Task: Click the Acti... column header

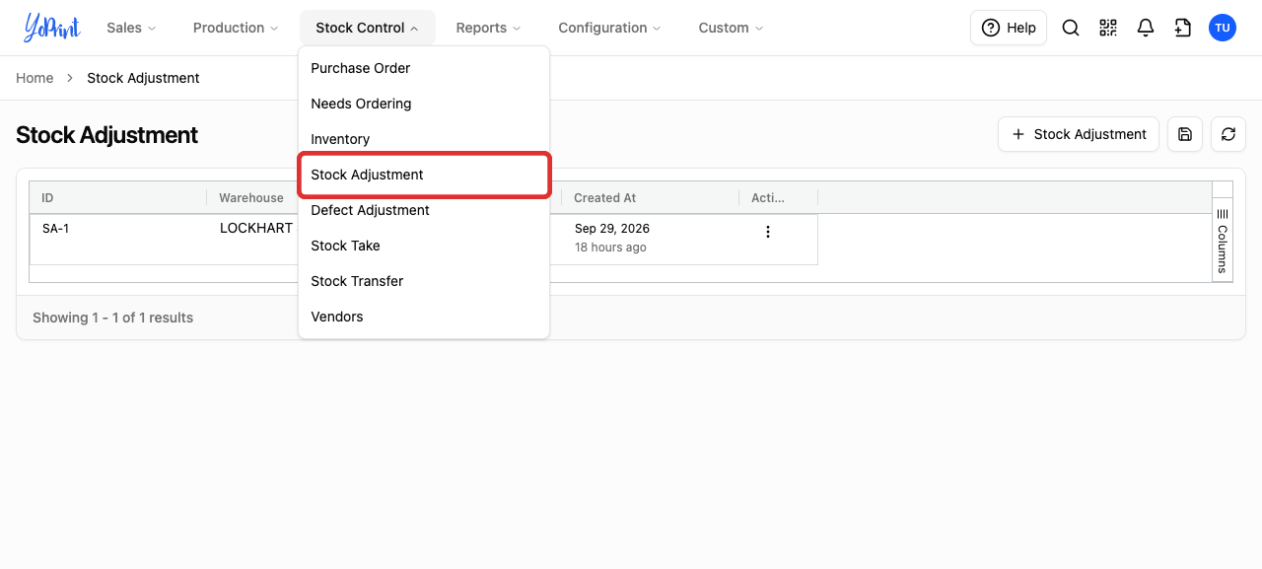Action: click(x=778, y=198)
